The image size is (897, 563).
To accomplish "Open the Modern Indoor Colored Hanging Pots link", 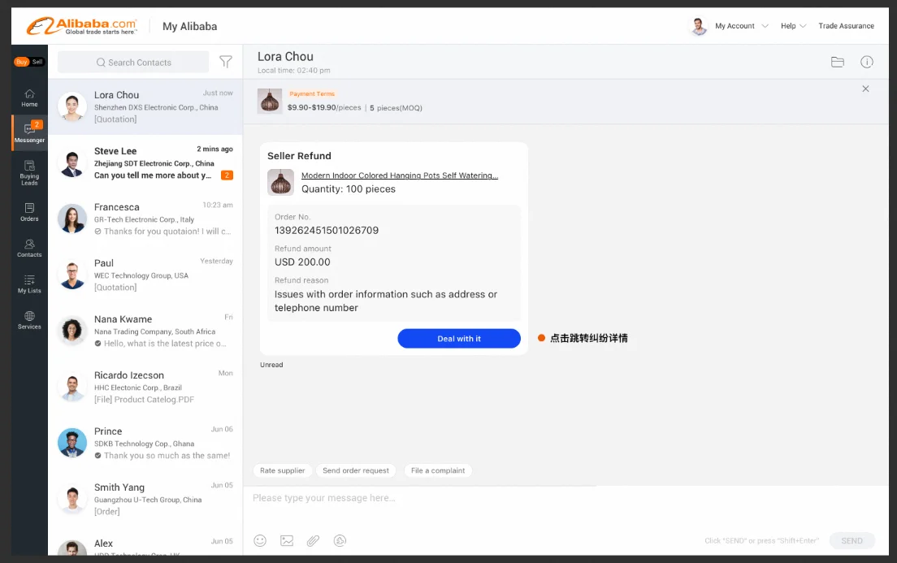I will [x=399, y=175].
